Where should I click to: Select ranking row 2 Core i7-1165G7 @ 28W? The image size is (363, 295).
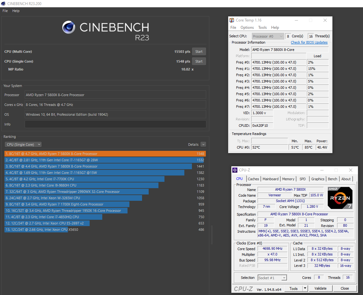[105, 160]
